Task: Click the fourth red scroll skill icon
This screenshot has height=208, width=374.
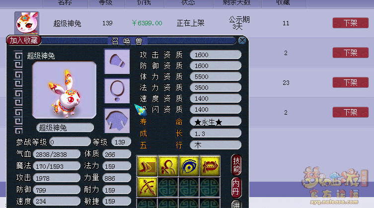Action: click(x=210, y=166)
